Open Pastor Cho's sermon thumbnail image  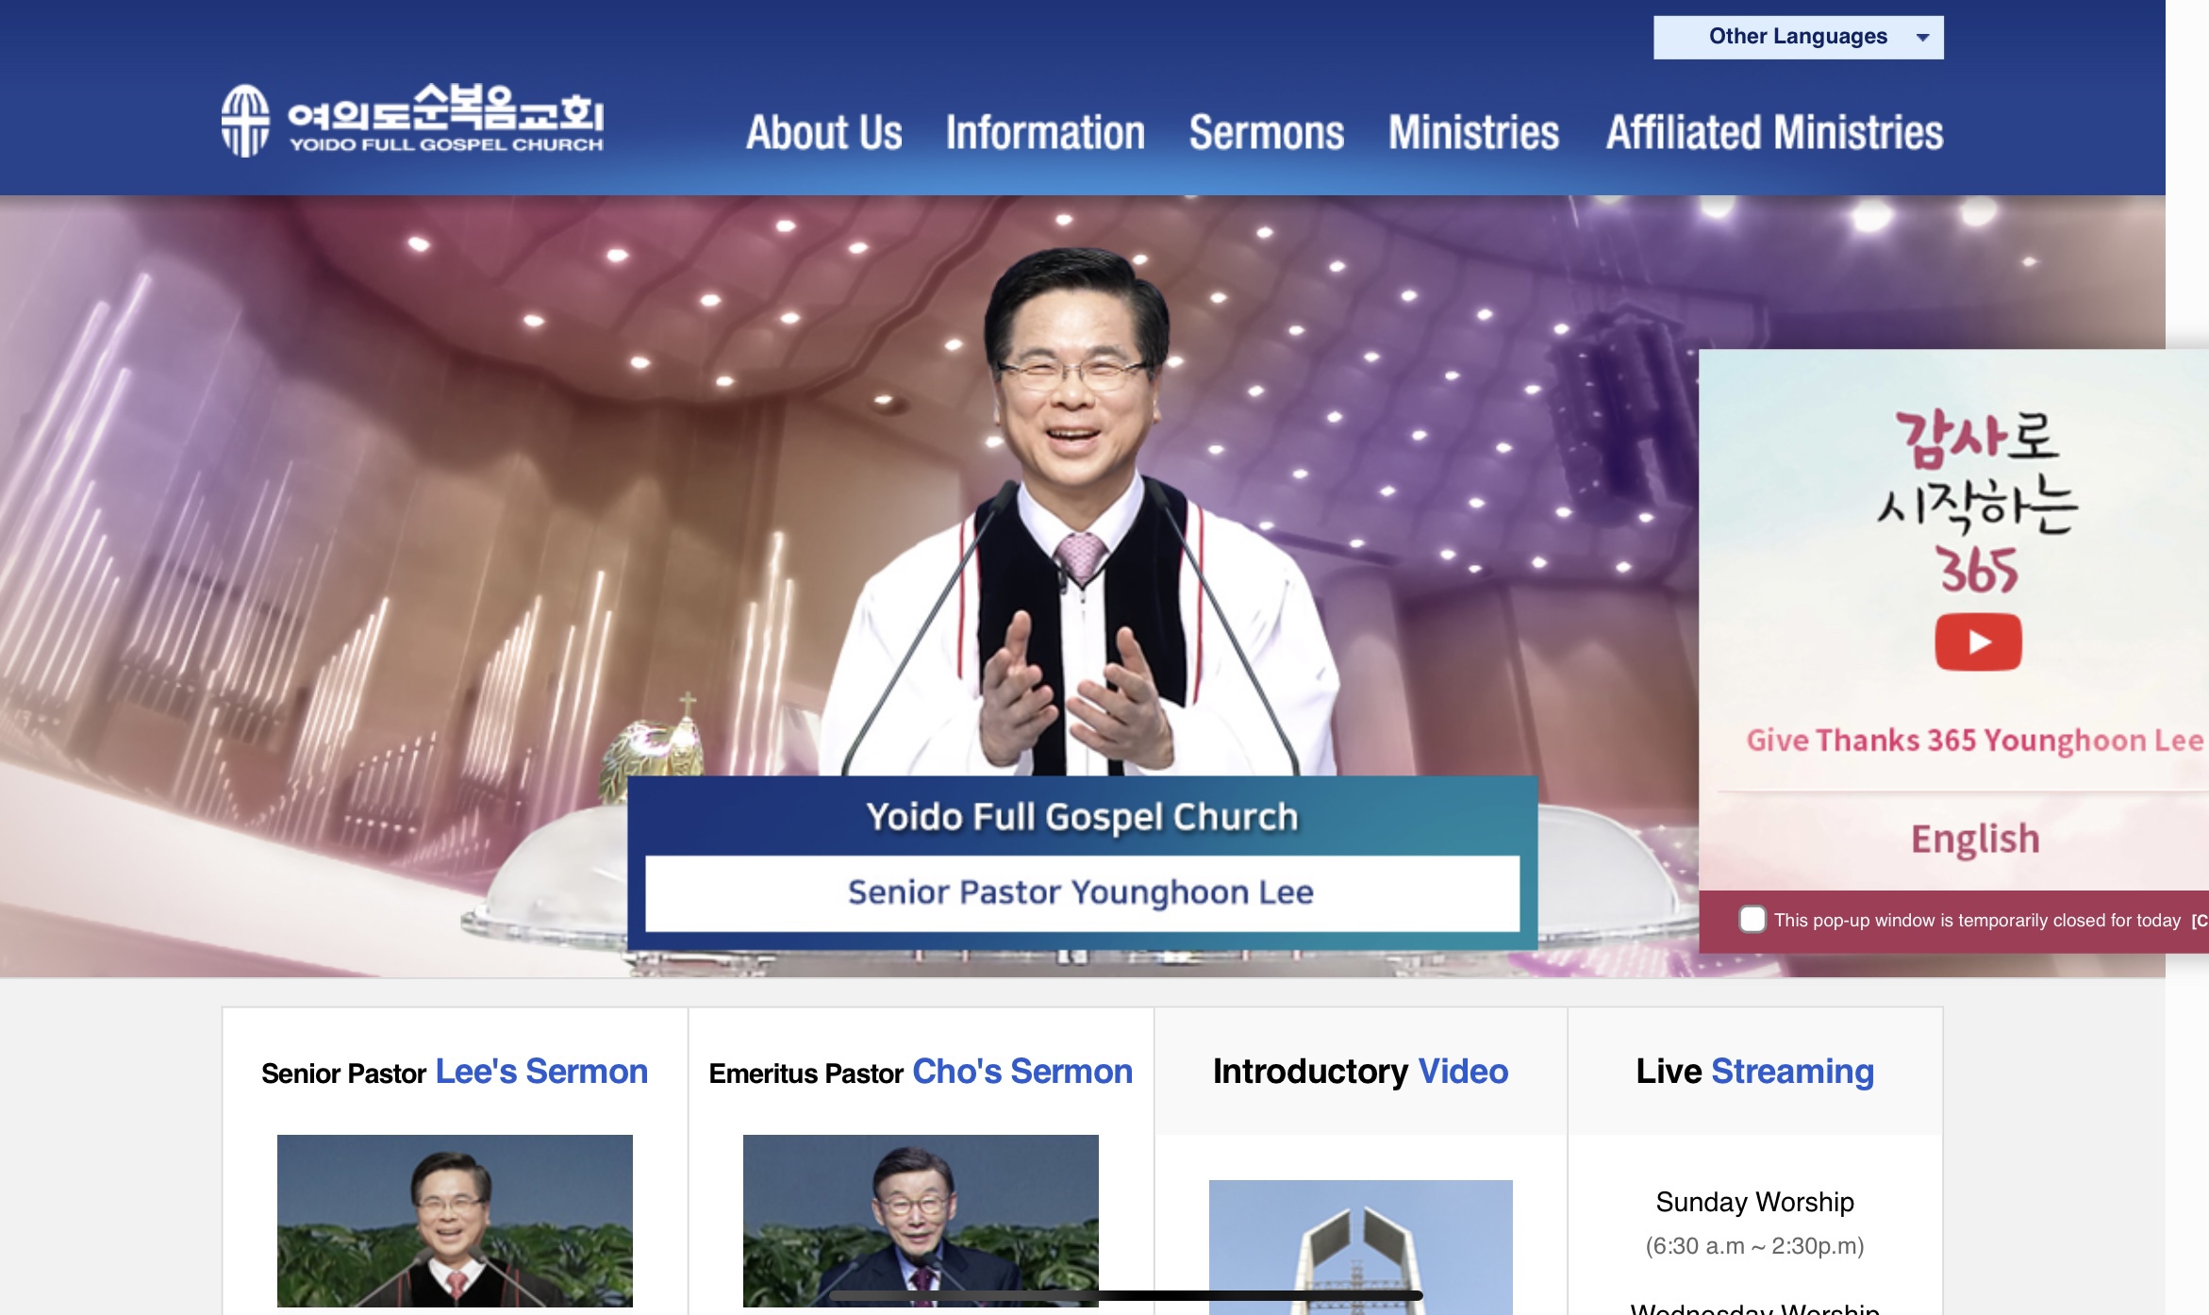921,1221
